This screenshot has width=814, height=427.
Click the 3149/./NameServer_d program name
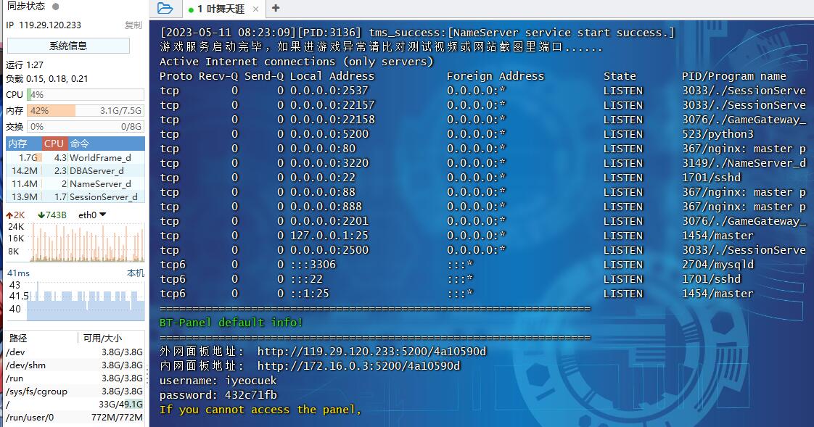pos(744,163)
